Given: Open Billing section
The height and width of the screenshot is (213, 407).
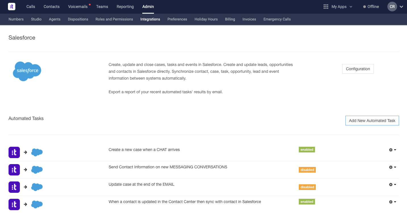Looking at the screenshot, I should click(x=230, y=19).
